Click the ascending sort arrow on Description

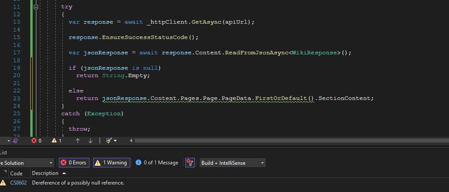(64, 174)
